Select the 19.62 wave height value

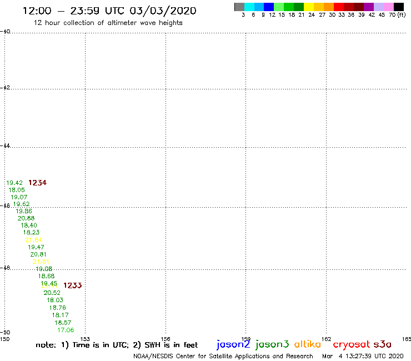click(21, 204)
